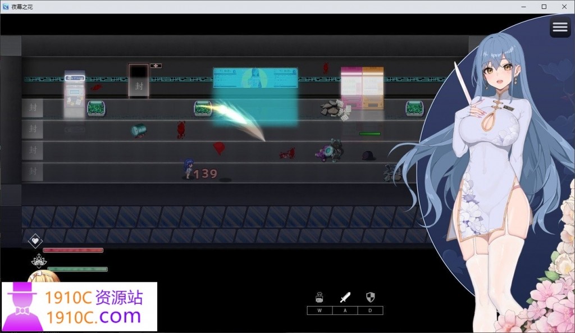The height and width of the screenshot is (333, 575).
Task: Click the green loot chest on the upper walkway
Action: point(95,107)
